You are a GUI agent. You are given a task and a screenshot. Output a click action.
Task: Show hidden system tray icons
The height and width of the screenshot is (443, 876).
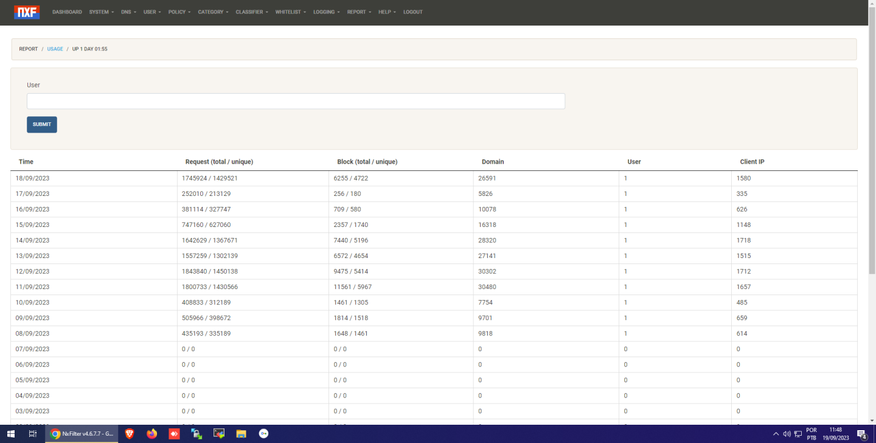point(776,434)
